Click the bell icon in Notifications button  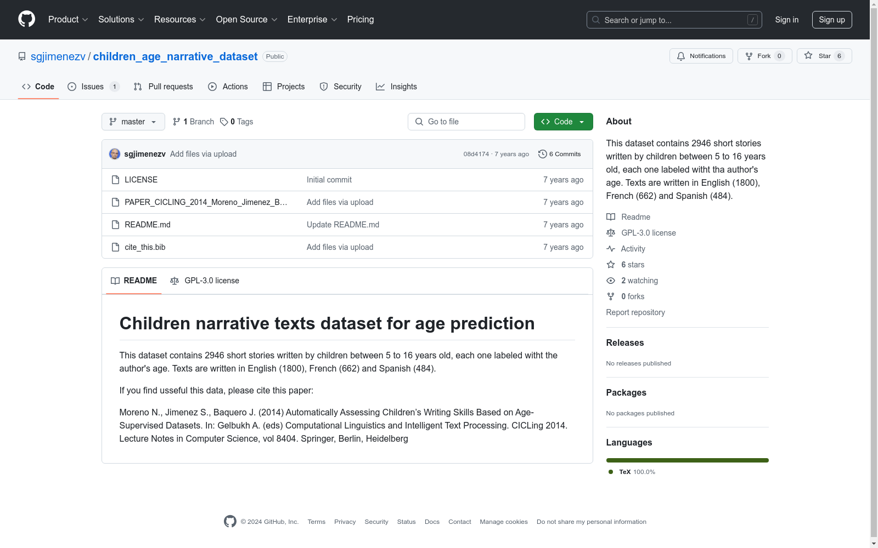681,56
